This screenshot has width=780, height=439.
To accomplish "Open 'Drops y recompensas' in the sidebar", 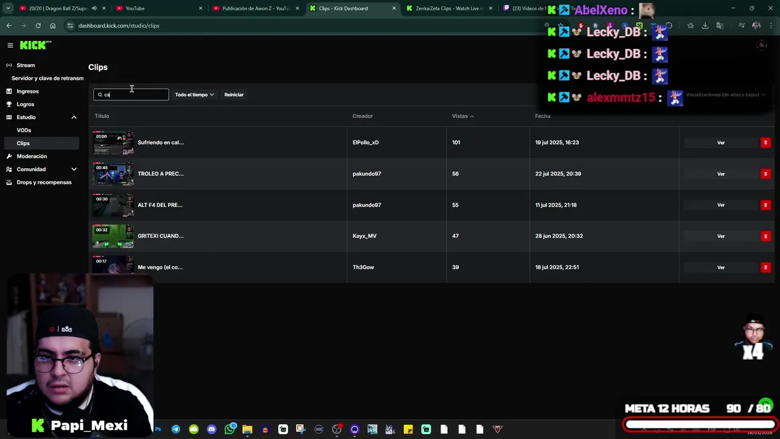I will 44,182.
